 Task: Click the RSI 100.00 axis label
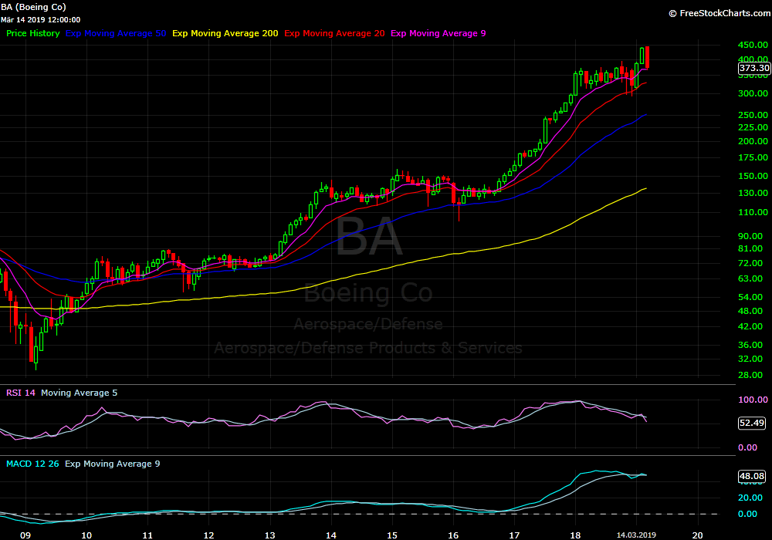click(x=753, y=400)
